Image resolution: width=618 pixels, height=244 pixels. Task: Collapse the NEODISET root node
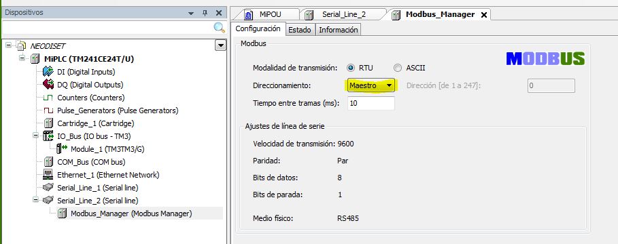pyautogui.click(x=9, y=45)
